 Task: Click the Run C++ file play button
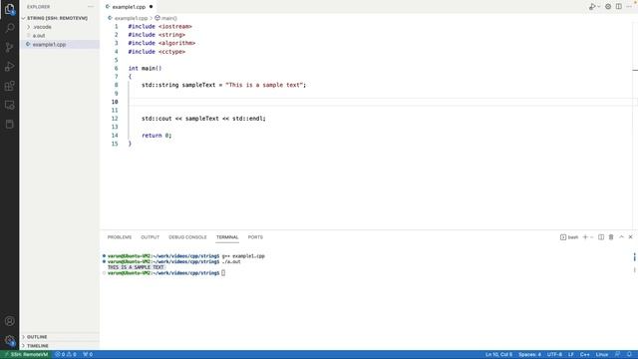click(x=592, y=7)
